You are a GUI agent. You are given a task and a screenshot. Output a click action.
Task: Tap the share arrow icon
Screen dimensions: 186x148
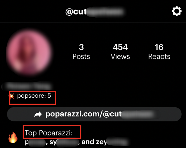pos(38,114)
